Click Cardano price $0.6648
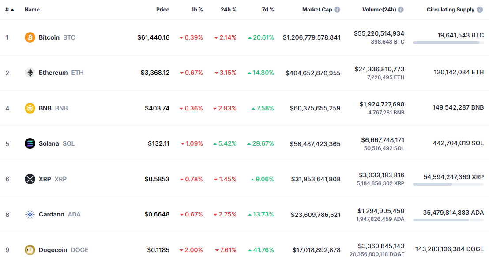 click(157, 214)
